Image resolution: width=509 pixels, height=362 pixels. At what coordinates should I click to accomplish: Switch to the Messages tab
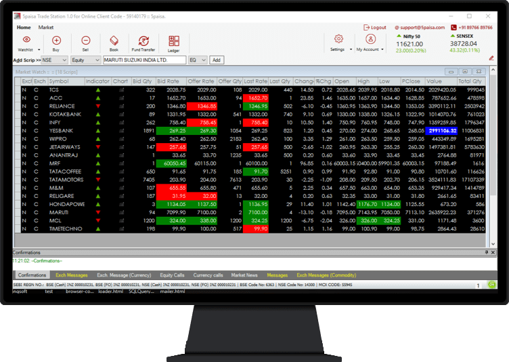tap(278, 275)
